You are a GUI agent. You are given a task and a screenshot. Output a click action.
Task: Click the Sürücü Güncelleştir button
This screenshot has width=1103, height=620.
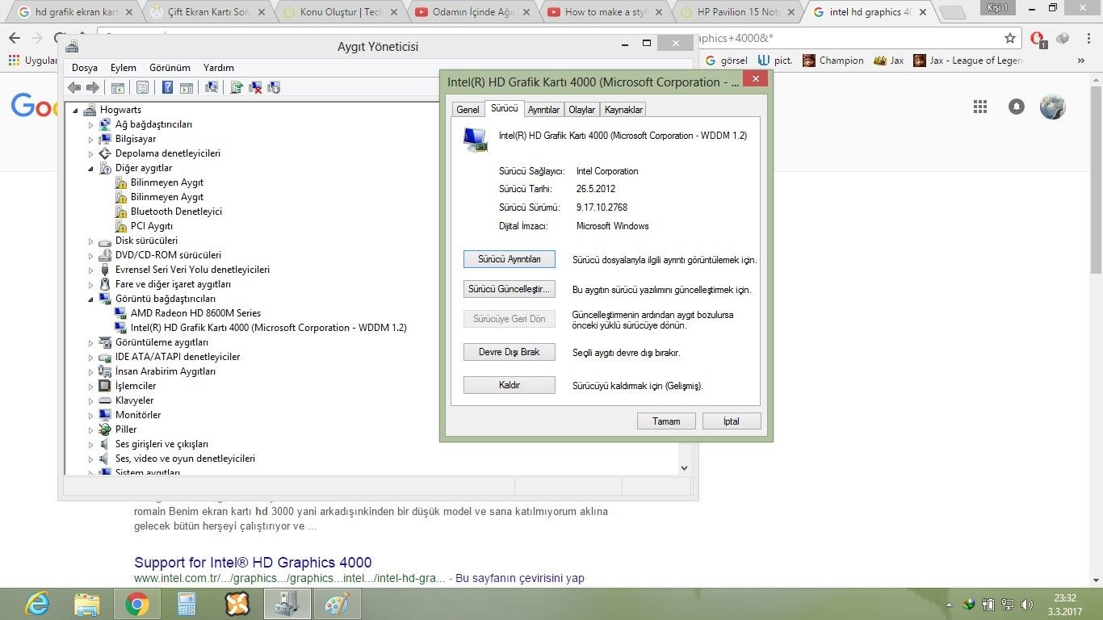[x=510, y=289]
